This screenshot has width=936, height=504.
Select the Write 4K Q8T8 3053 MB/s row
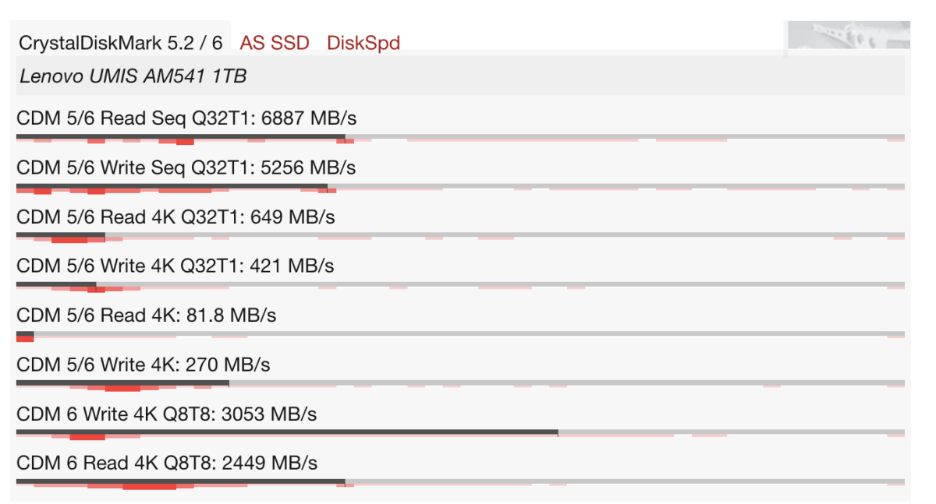(166, 414)
